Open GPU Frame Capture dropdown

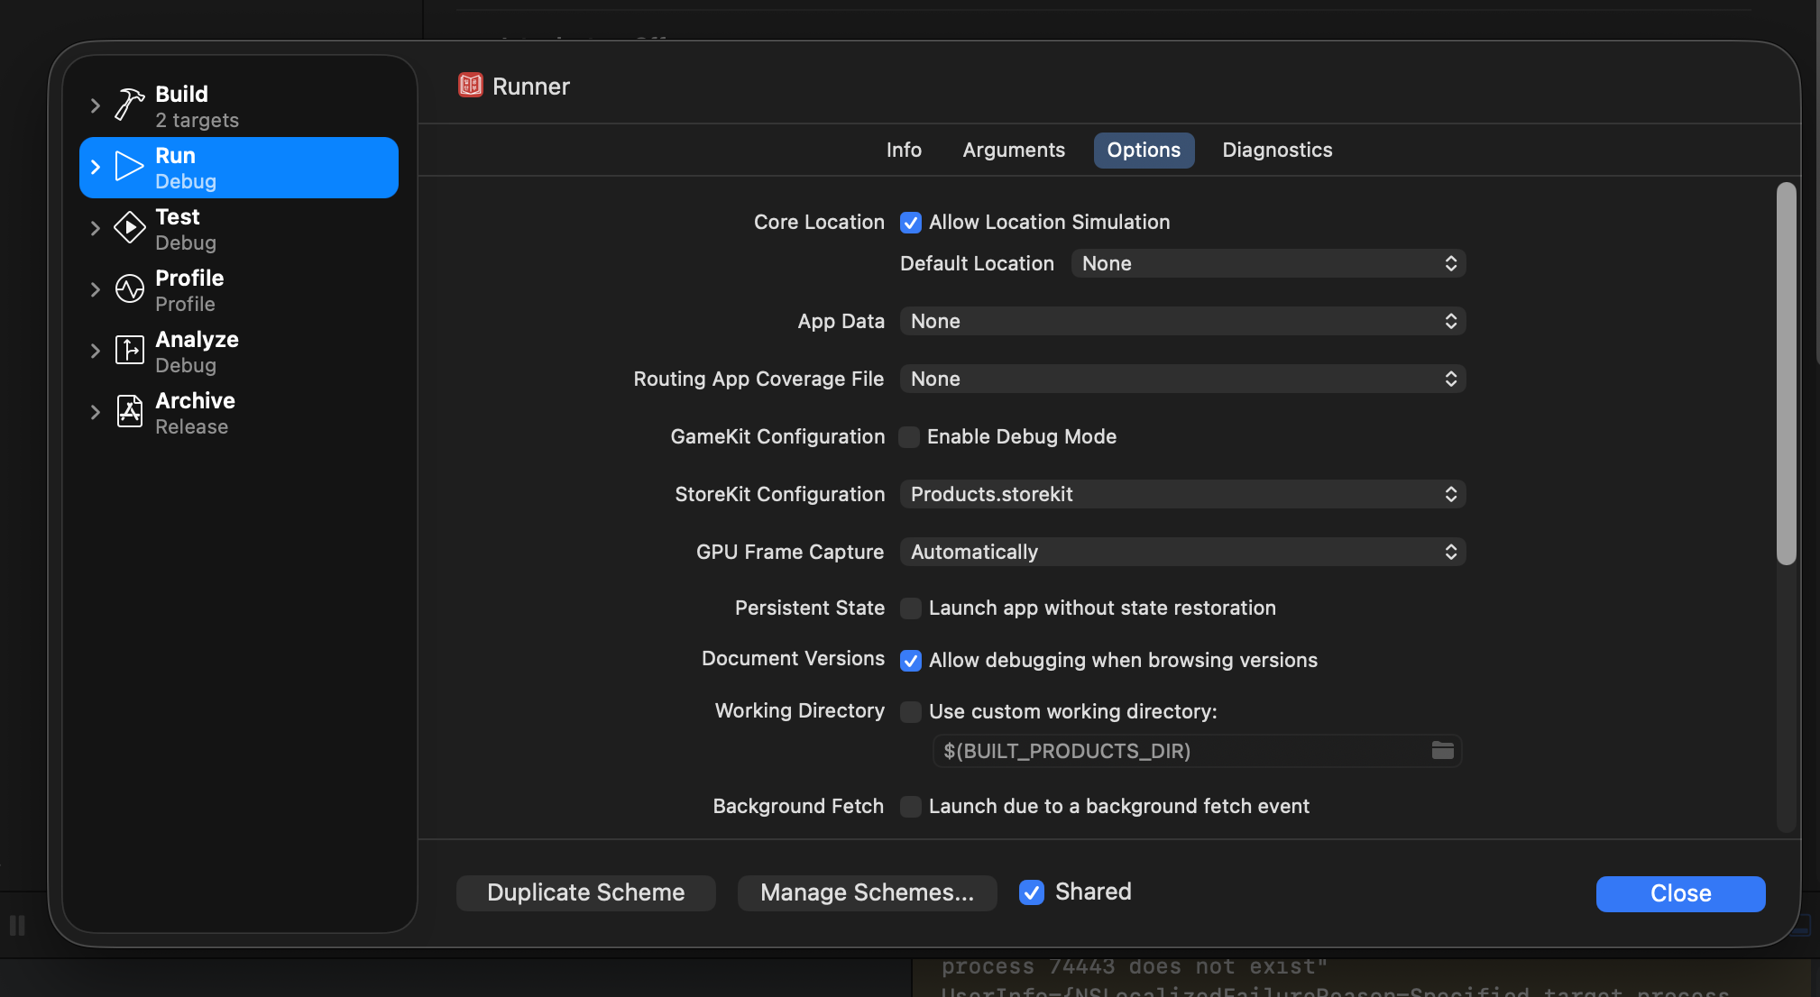[1182, 552]
